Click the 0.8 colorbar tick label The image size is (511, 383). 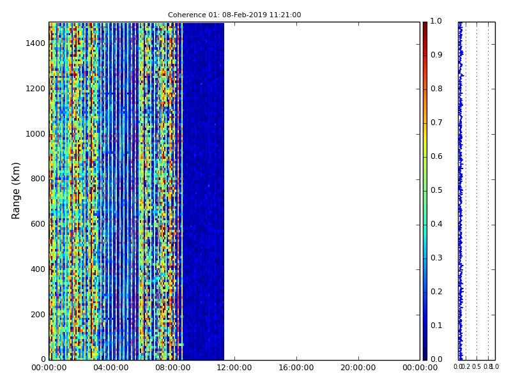click(436, 89)
